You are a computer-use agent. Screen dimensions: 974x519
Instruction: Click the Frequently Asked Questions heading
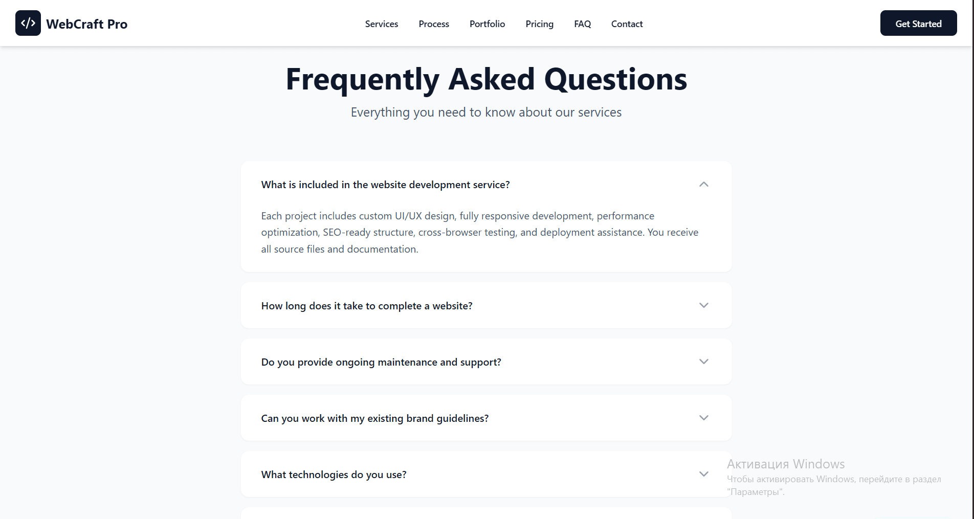tap(486, 79)
